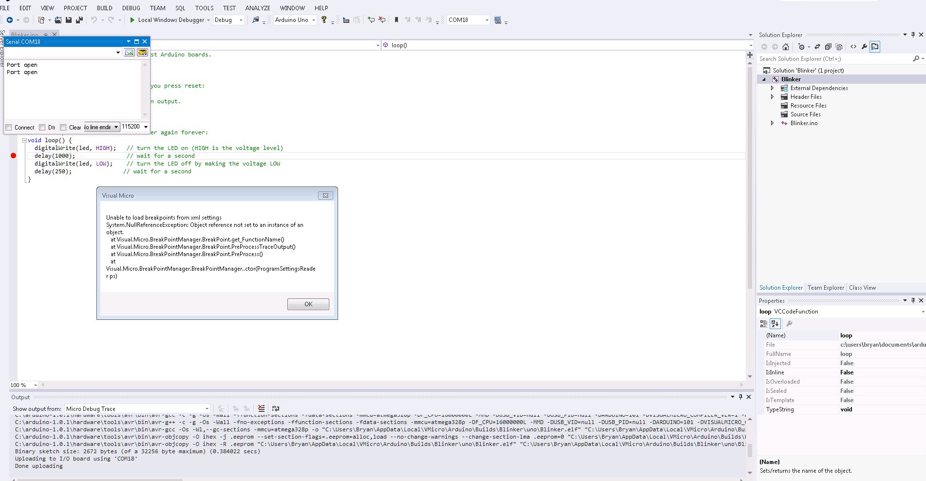Image resolution: width=926 pixels, height=481 pixels.
Task: Clear all output using the Output toolbar icon
Action: coord(262,408)
